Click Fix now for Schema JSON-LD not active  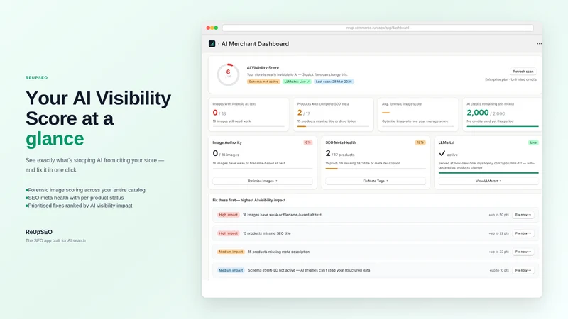click(x=523, y=270)
